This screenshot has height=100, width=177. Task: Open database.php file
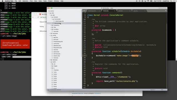tap(57, 46)
